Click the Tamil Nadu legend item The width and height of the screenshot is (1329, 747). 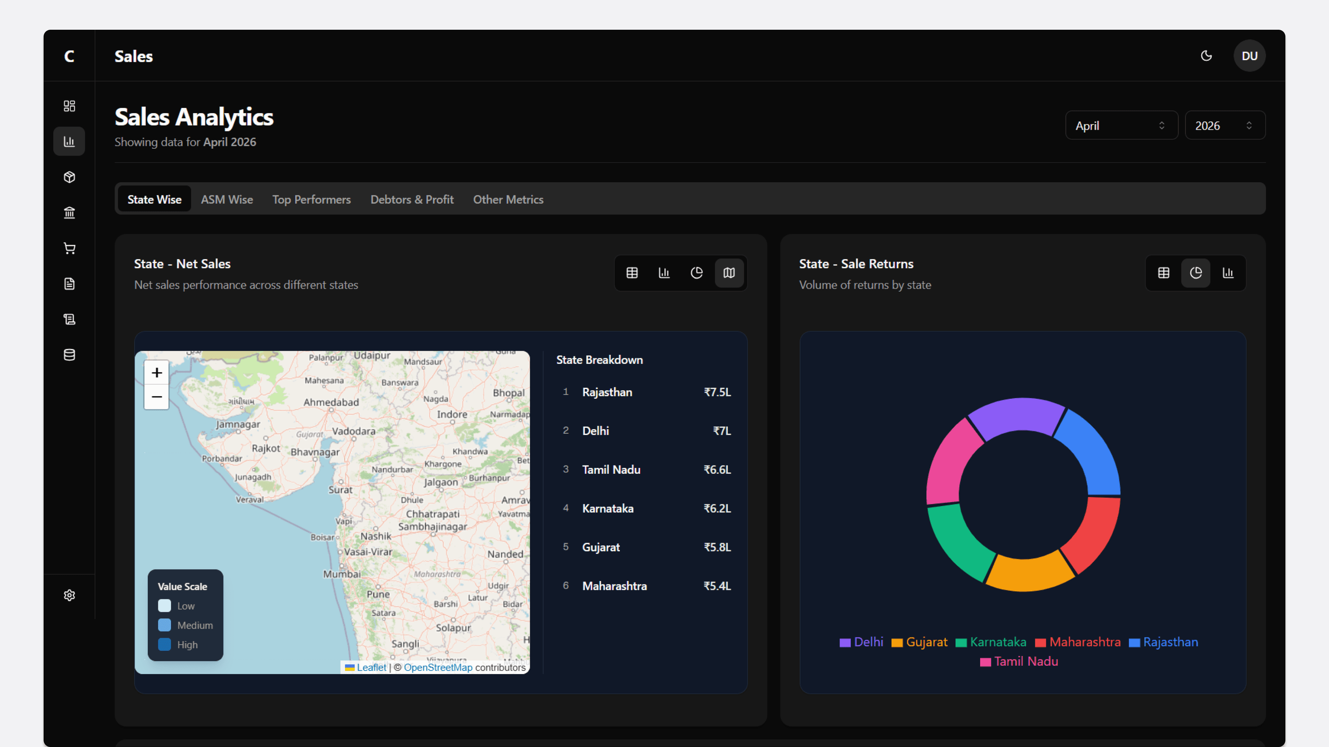point(1019,662)
